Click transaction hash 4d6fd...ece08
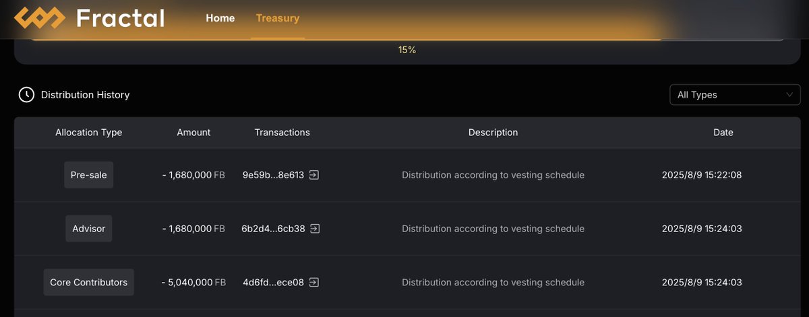 [273, 283]
